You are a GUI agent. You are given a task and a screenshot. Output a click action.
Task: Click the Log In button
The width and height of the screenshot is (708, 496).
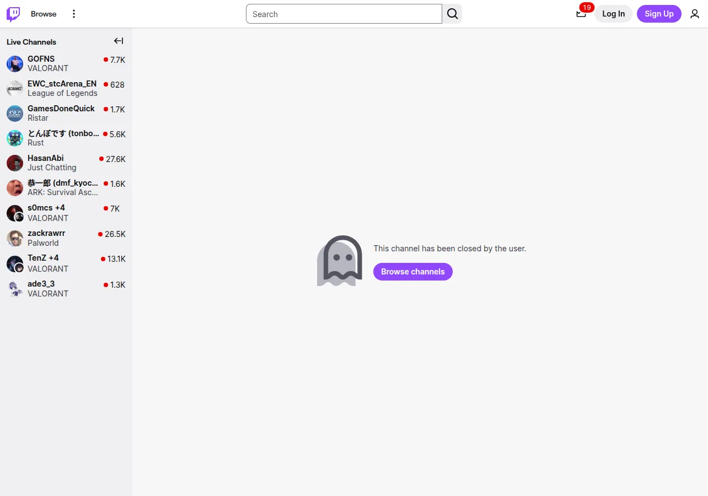(x=613, y=14)
